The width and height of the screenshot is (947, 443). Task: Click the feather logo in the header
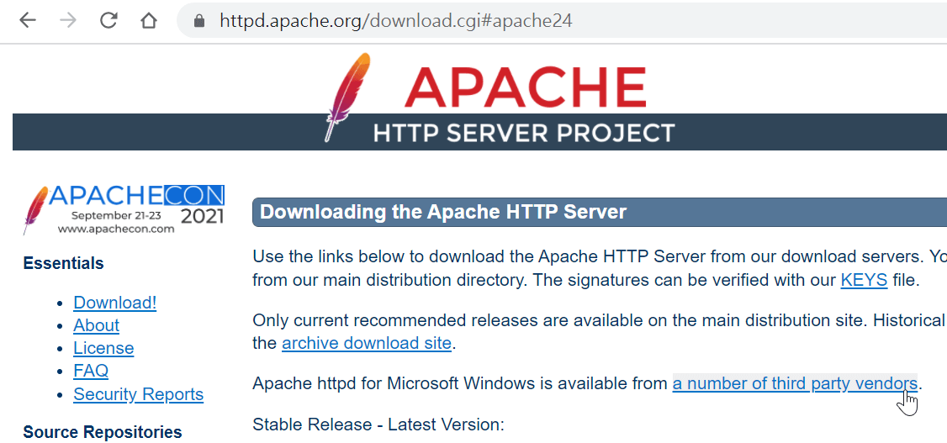(x=347, y=97)
